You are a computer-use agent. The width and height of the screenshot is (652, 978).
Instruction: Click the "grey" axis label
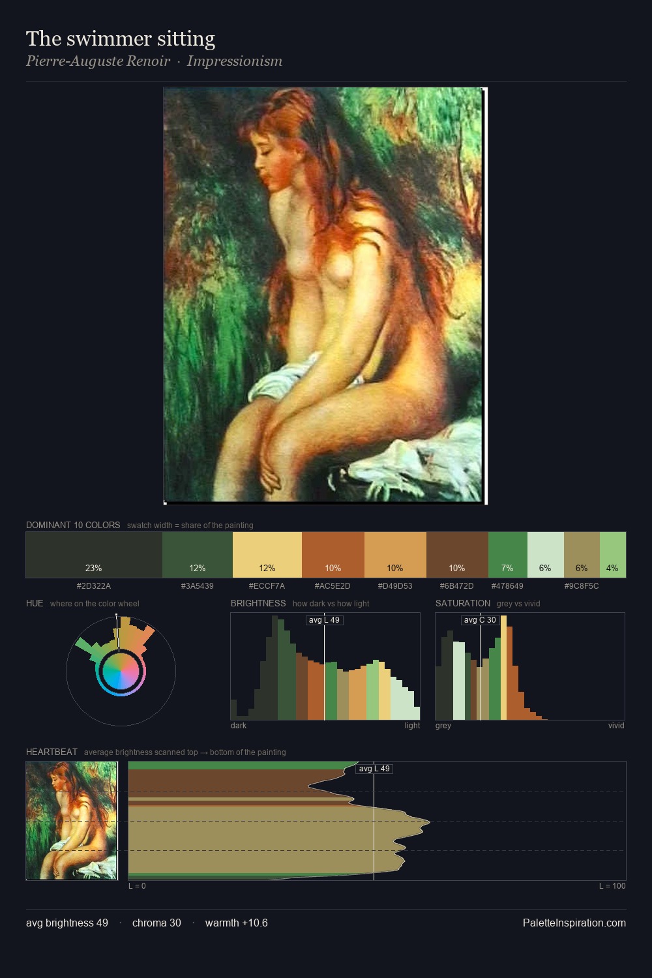pos(443,725)
